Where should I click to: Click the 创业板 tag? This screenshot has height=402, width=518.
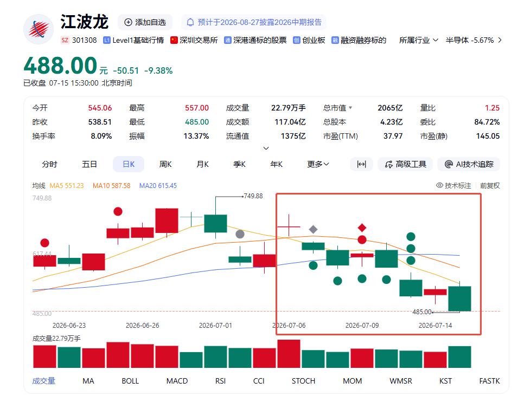(309, 40)
